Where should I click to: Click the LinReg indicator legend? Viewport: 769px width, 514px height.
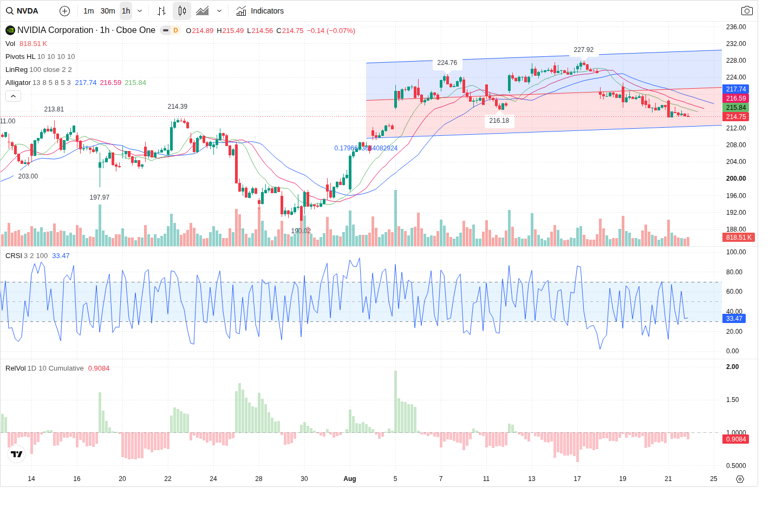[16, 70]
